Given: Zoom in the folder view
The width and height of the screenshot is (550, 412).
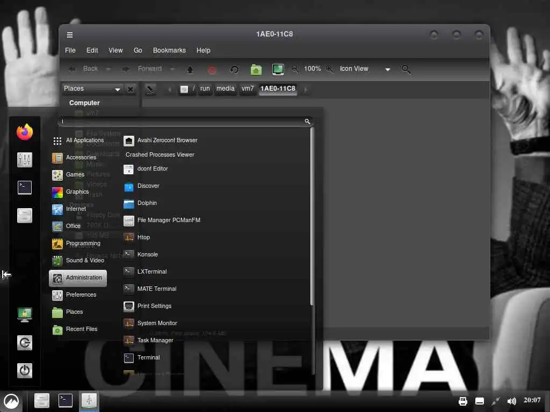Looking at the screenshot, I should click(x=330, y=69).
